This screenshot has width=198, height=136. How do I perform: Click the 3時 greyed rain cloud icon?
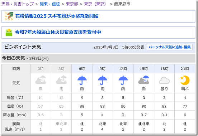[x=61, y=80]
